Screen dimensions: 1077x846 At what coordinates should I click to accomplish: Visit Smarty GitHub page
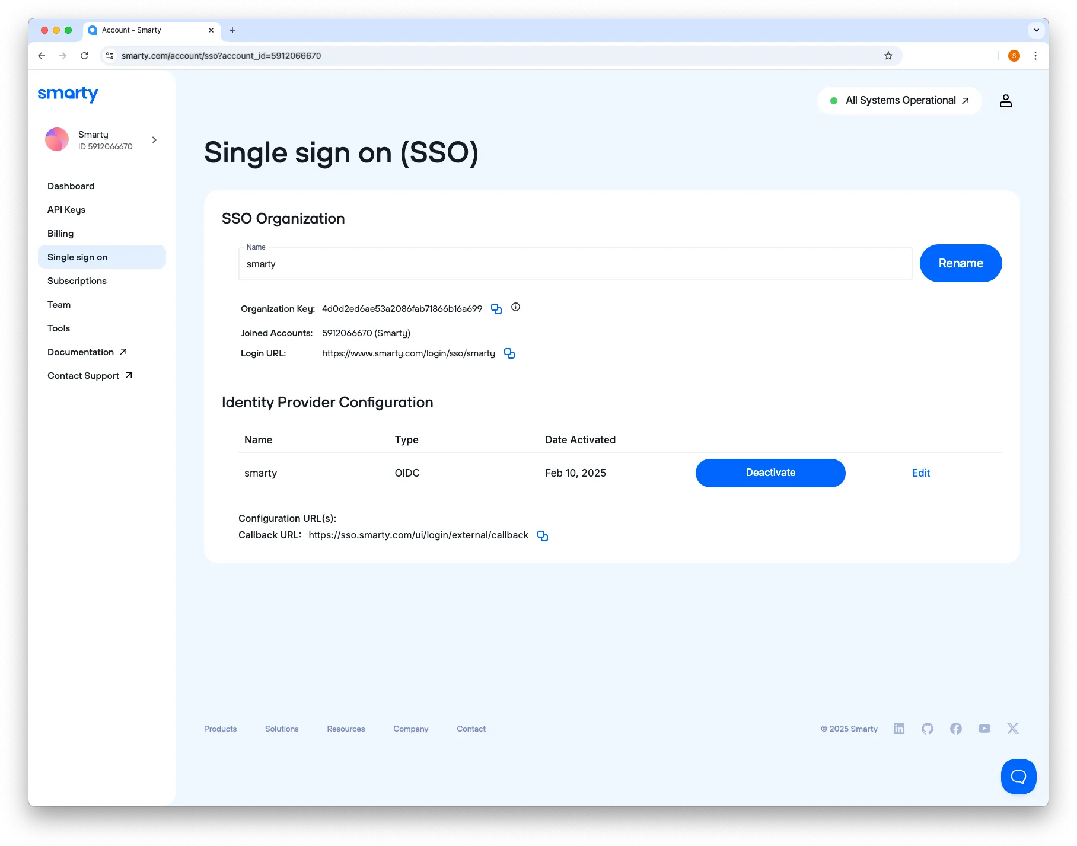[x=928, y=729]
